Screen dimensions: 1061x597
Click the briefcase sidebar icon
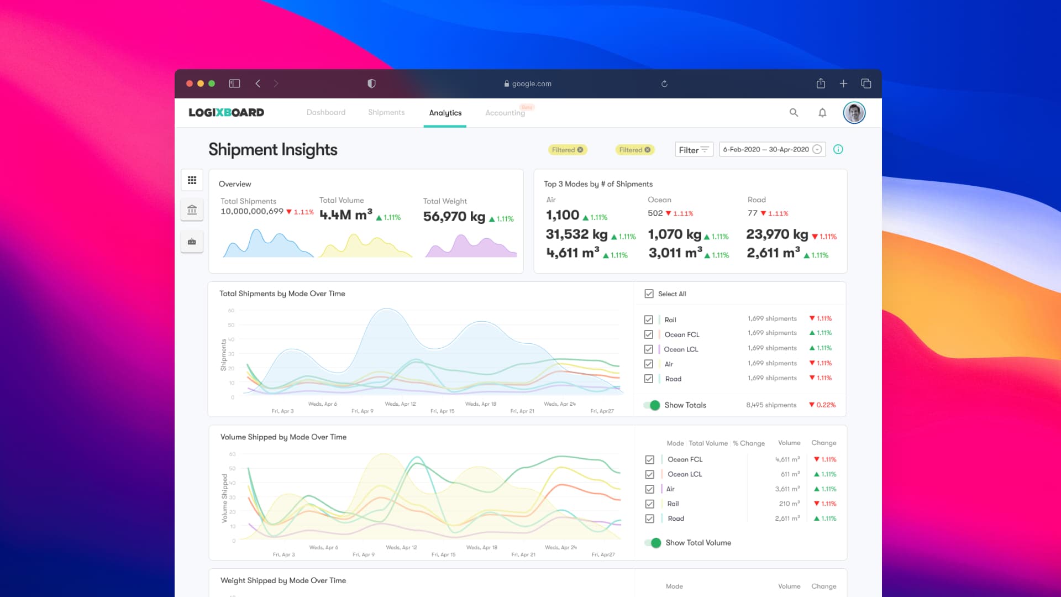pos(192,242)
